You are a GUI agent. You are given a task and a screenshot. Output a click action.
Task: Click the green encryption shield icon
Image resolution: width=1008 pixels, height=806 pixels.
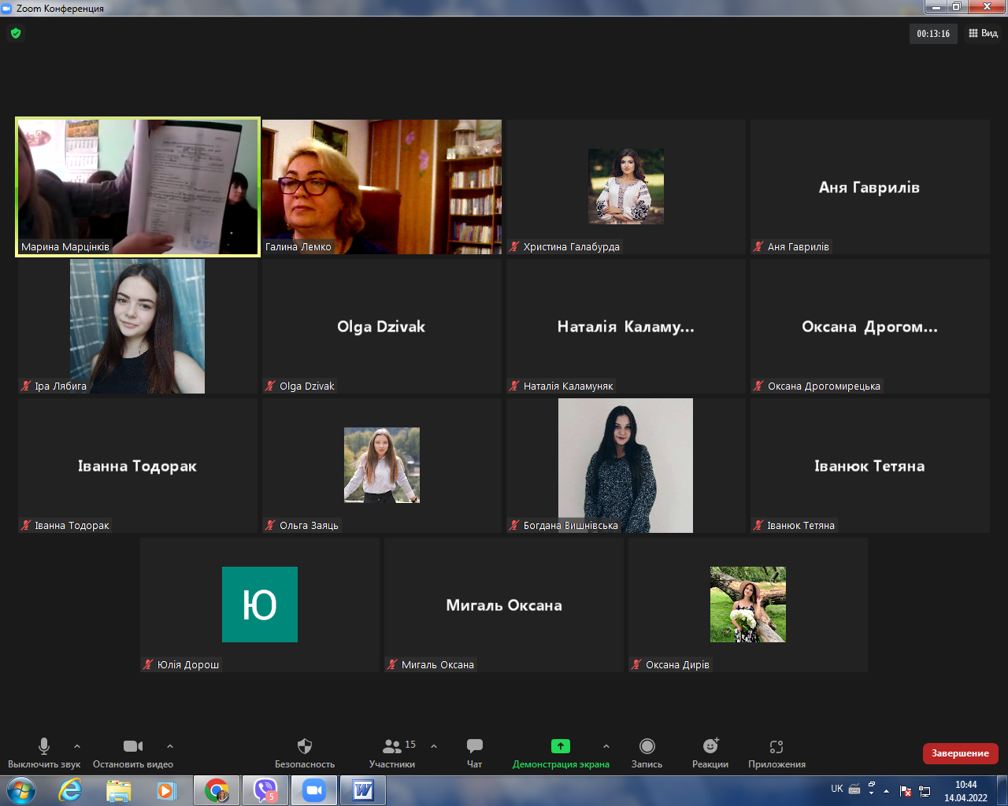pos(16,33)
